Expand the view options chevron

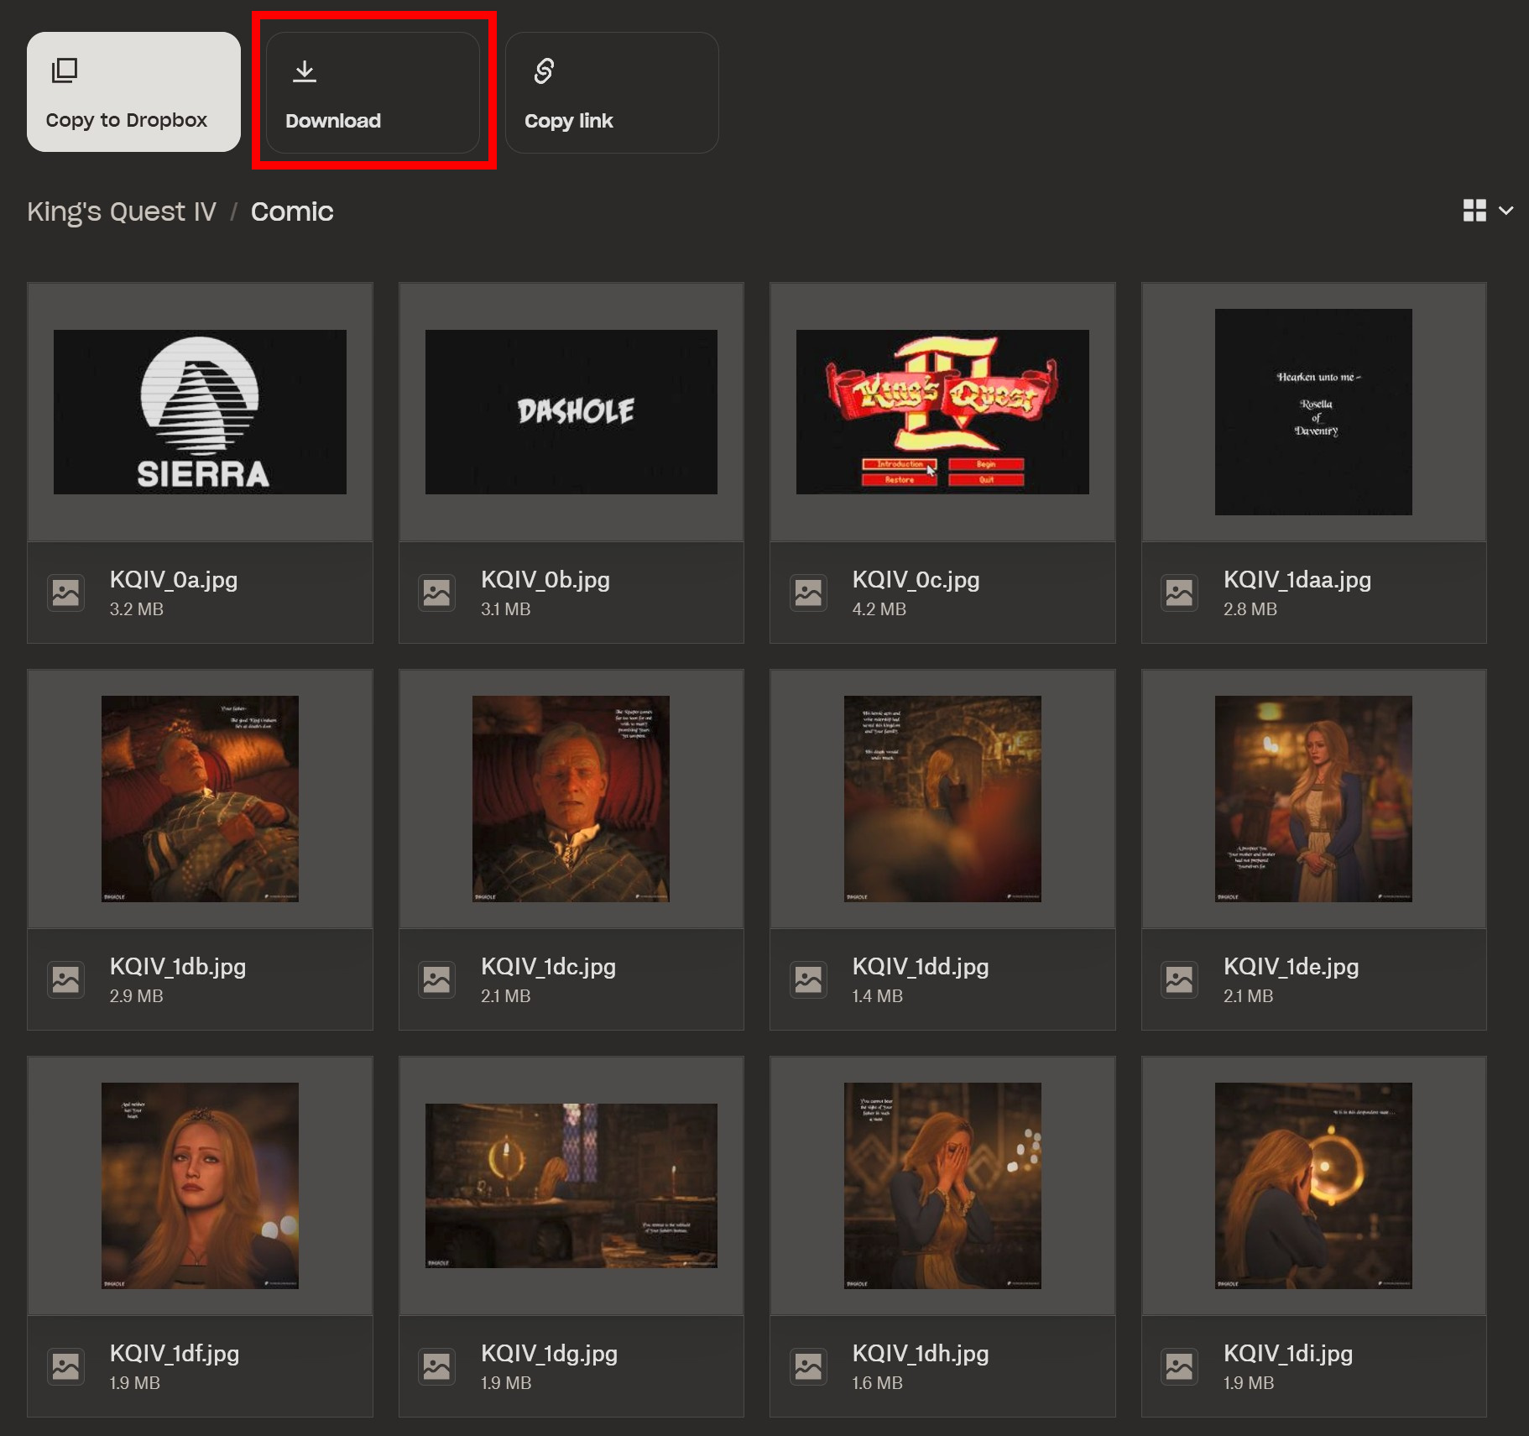click(x=1506, y=211)
